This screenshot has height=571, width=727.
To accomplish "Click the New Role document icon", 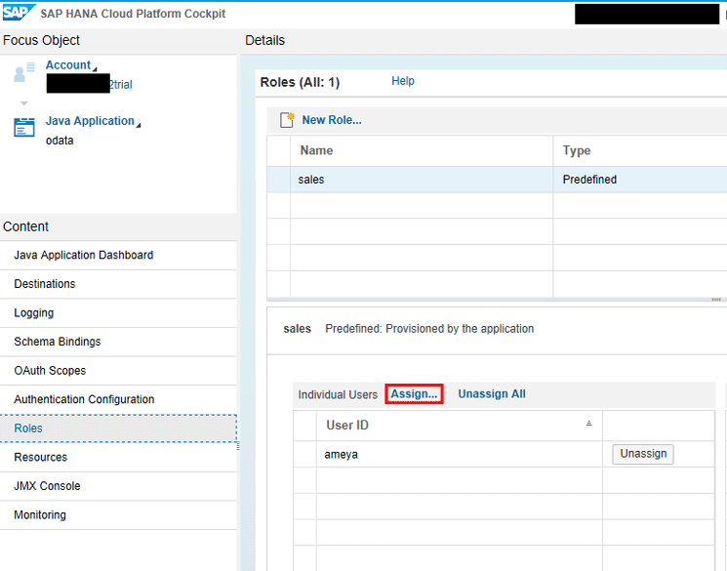I will coord(287,120).
